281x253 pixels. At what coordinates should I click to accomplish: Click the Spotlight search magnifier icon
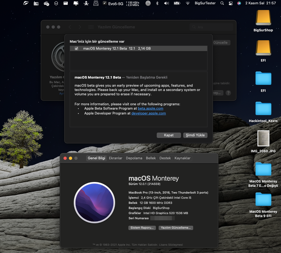[222, 3]
